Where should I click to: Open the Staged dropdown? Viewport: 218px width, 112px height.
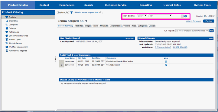click(x=142, y=16)
